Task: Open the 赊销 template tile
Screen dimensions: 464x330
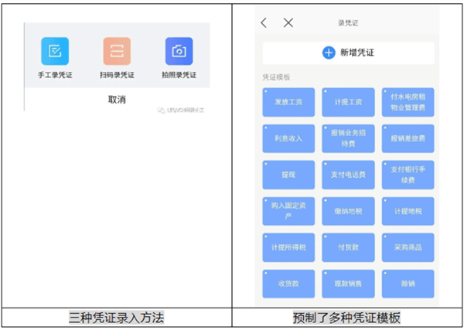Action: (x=408, y=284)
